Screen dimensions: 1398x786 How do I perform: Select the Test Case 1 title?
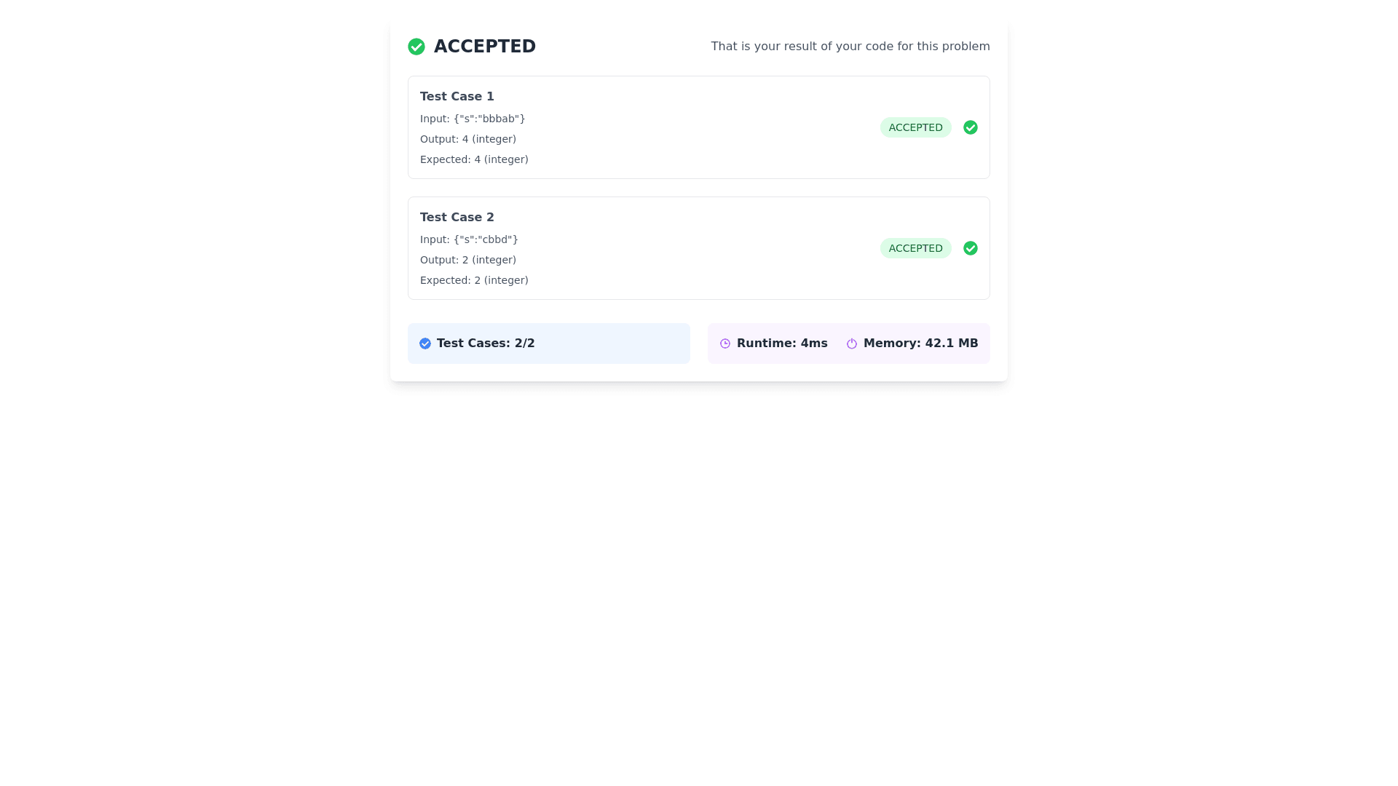(457, 97)
